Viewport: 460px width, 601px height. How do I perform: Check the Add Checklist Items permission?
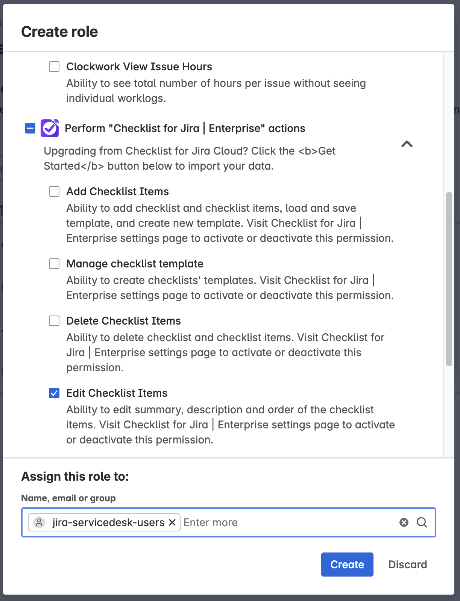[54, 191]
